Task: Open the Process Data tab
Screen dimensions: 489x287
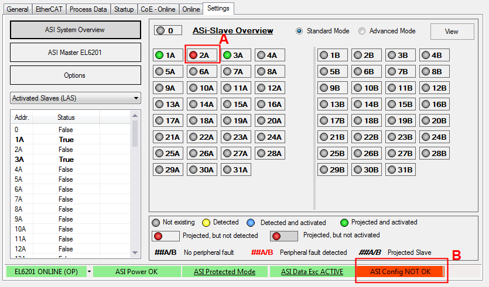Action: click(x=88, y=9)
